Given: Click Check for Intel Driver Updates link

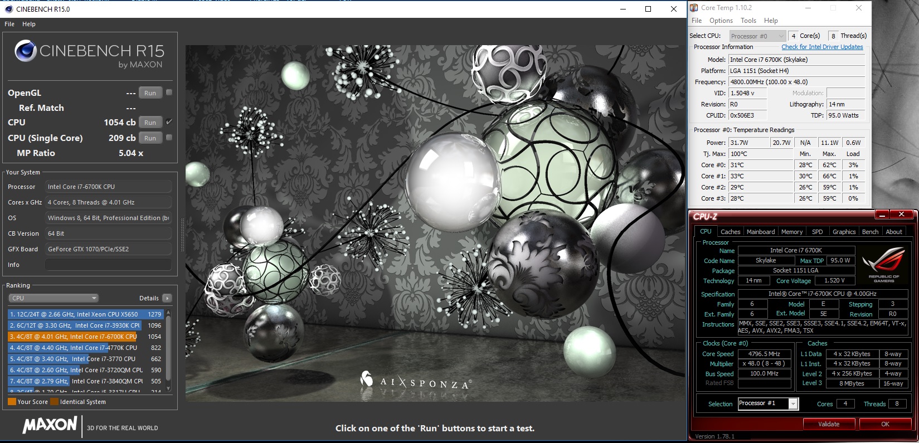Looking at the screenshot, I should [x=822, y=47].
